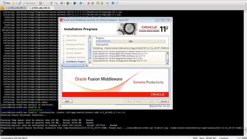Expand dropdown arrow beside file transfer icon
The image size is (247, 139).
[x=71, y=3]
